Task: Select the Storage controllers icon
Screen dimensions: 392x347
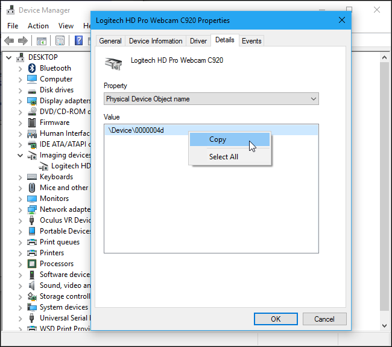Action: pyautogui.click(x=32, y=296)
